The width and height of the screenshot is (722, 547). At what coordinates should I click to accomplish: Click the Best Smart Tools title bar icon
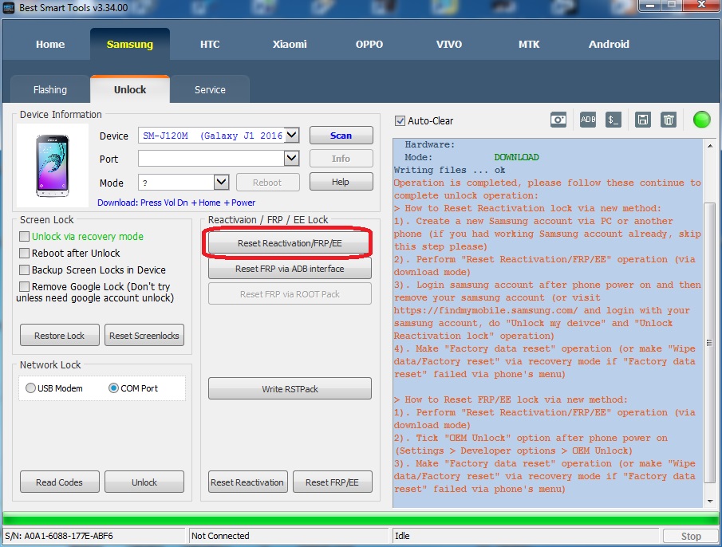(x=10, y=7)
